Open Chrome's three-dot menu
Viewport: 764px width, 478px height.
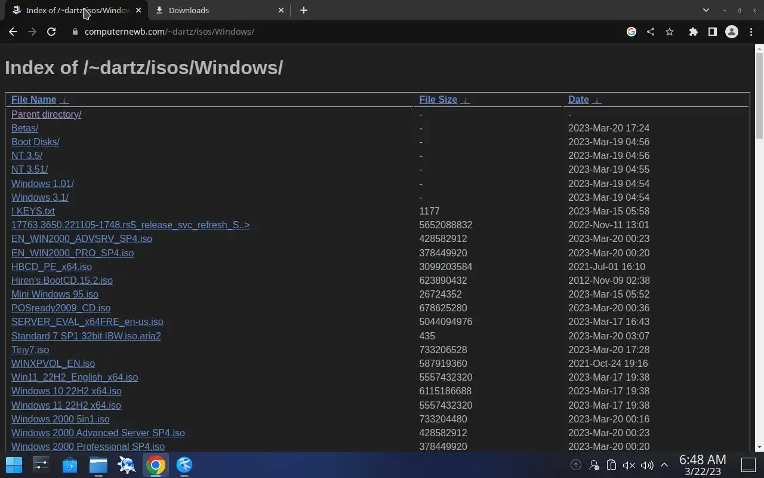click(751, 32)
